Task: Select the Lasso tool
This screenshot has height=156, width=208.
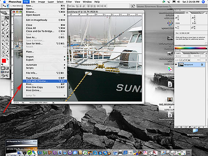Action: [x=3, y=22]
